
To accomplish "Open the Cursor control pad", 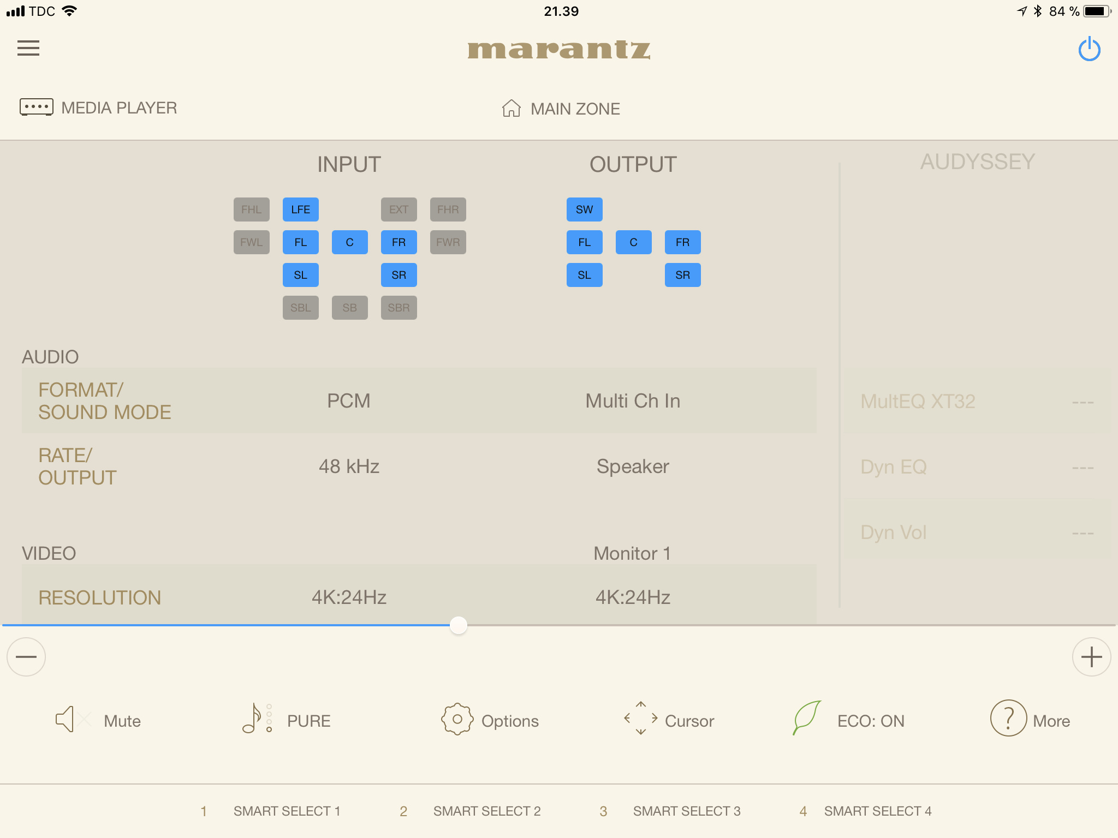I will point(641,719).
